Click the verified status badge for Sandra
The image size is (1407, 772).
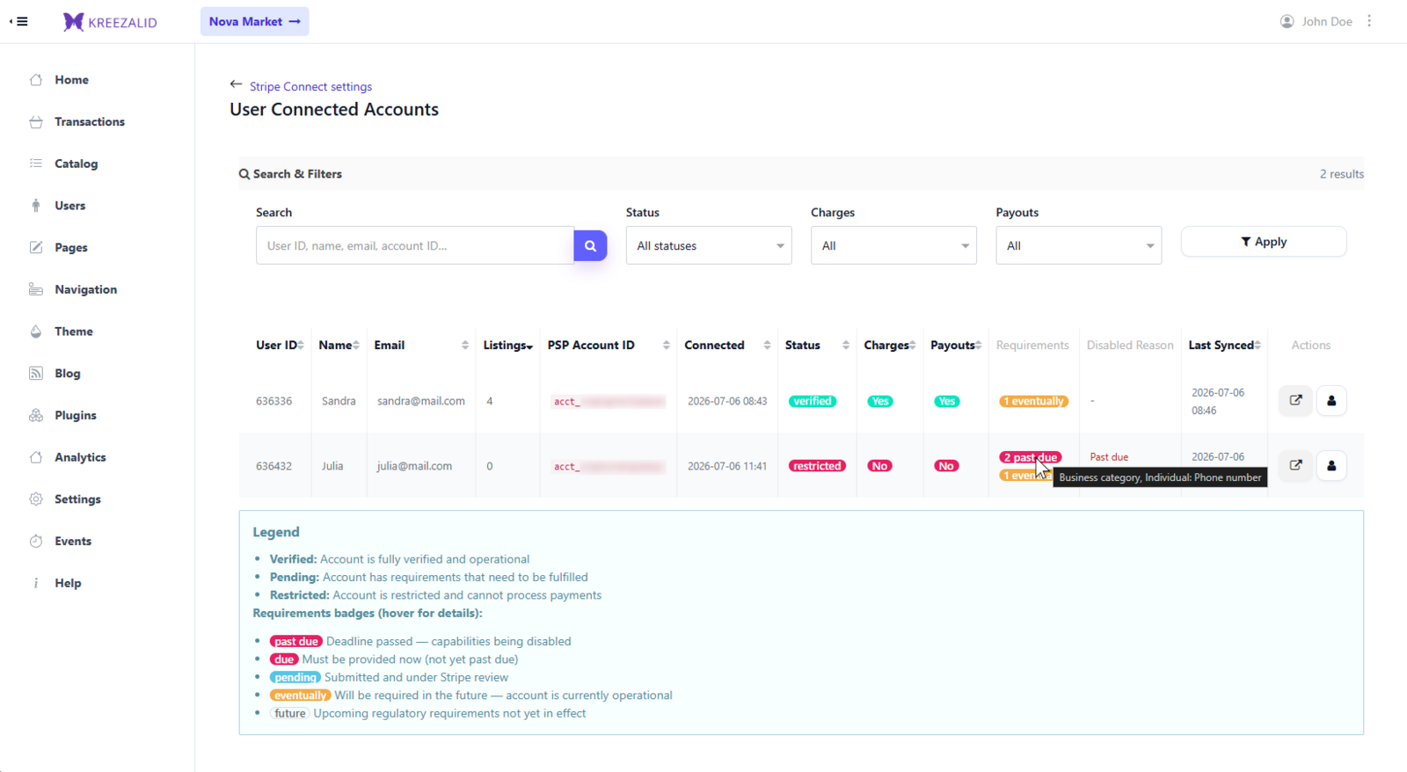click(813, 401)
